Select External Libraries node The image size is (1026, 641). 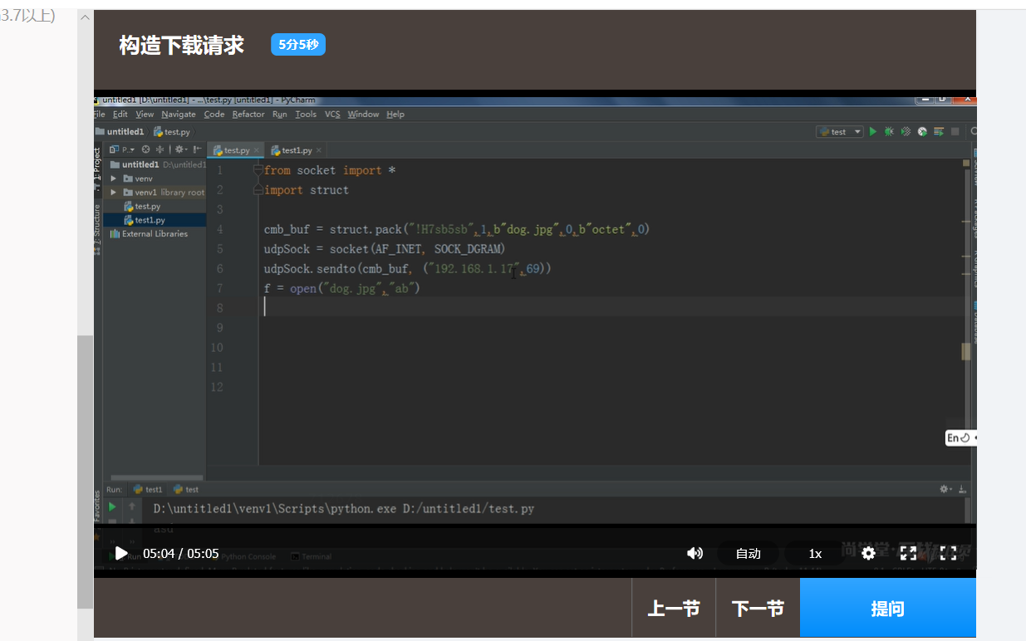pyautogui.click(x=149, y=234)
